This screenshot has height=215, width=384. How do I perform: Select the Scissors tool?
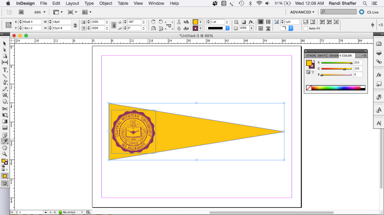(4, 109)
